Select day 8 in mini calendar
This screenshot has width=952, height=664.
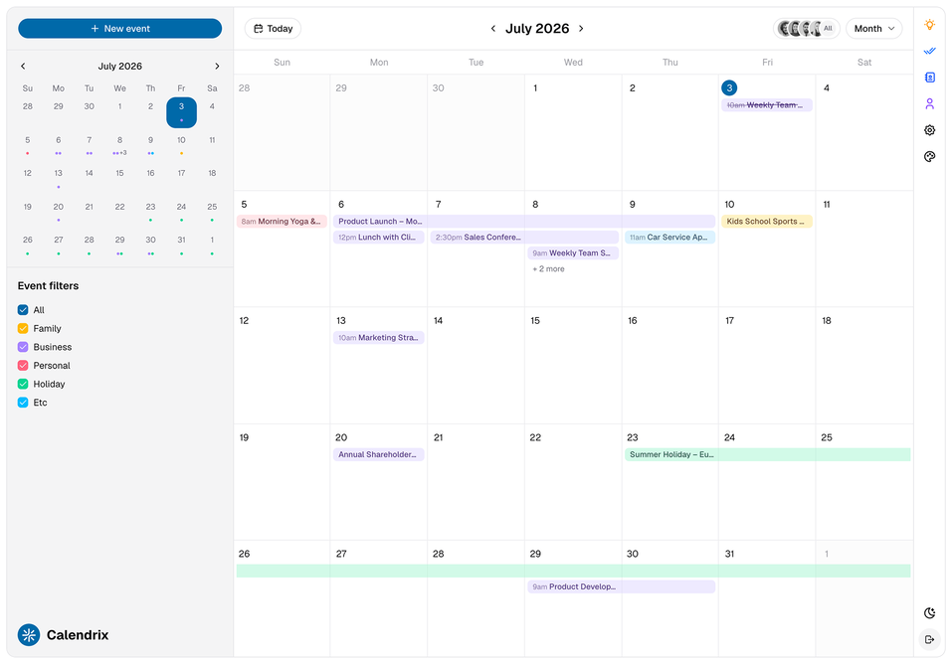point(119,145)
